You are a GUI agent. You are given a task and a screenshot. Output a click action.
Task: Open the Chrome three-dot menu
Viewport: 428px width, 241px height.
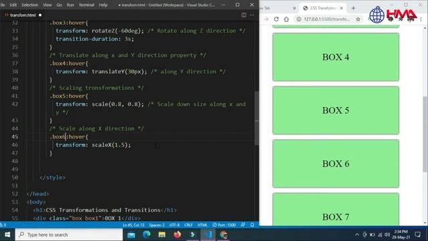[421, 19]
